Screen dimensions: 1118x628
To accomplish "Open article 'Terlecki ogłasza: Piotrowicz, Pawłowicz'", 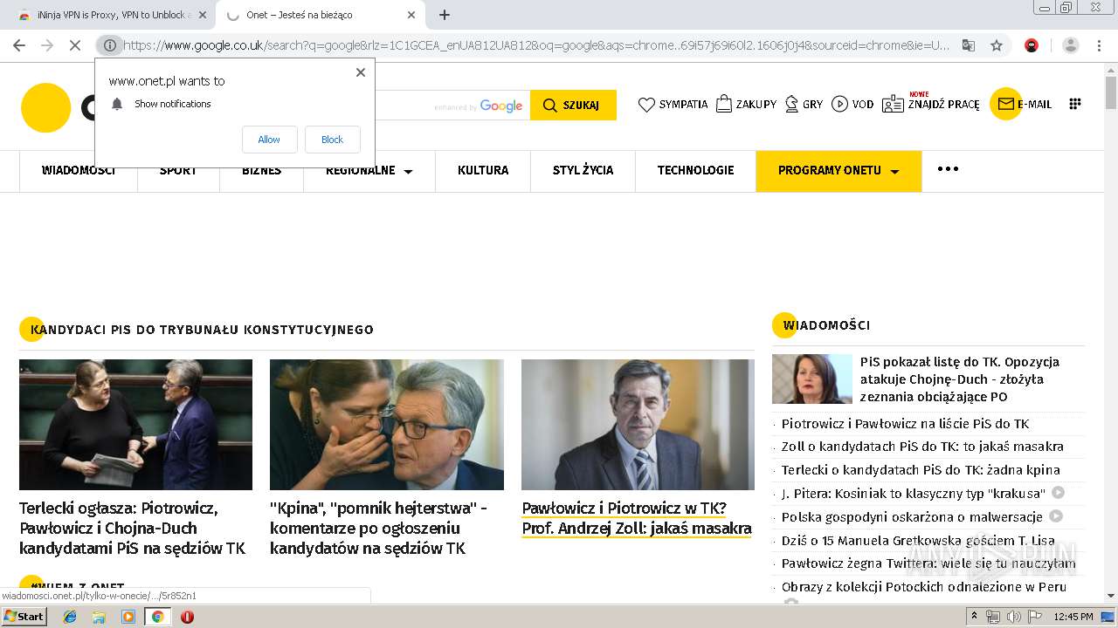I will 133,528.
